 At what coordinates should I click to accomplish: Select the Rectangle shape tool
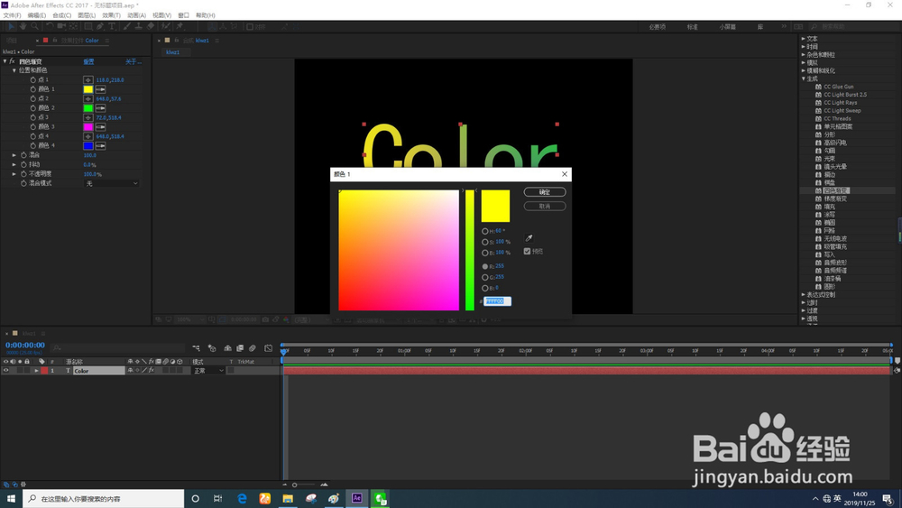click(88, 26)
